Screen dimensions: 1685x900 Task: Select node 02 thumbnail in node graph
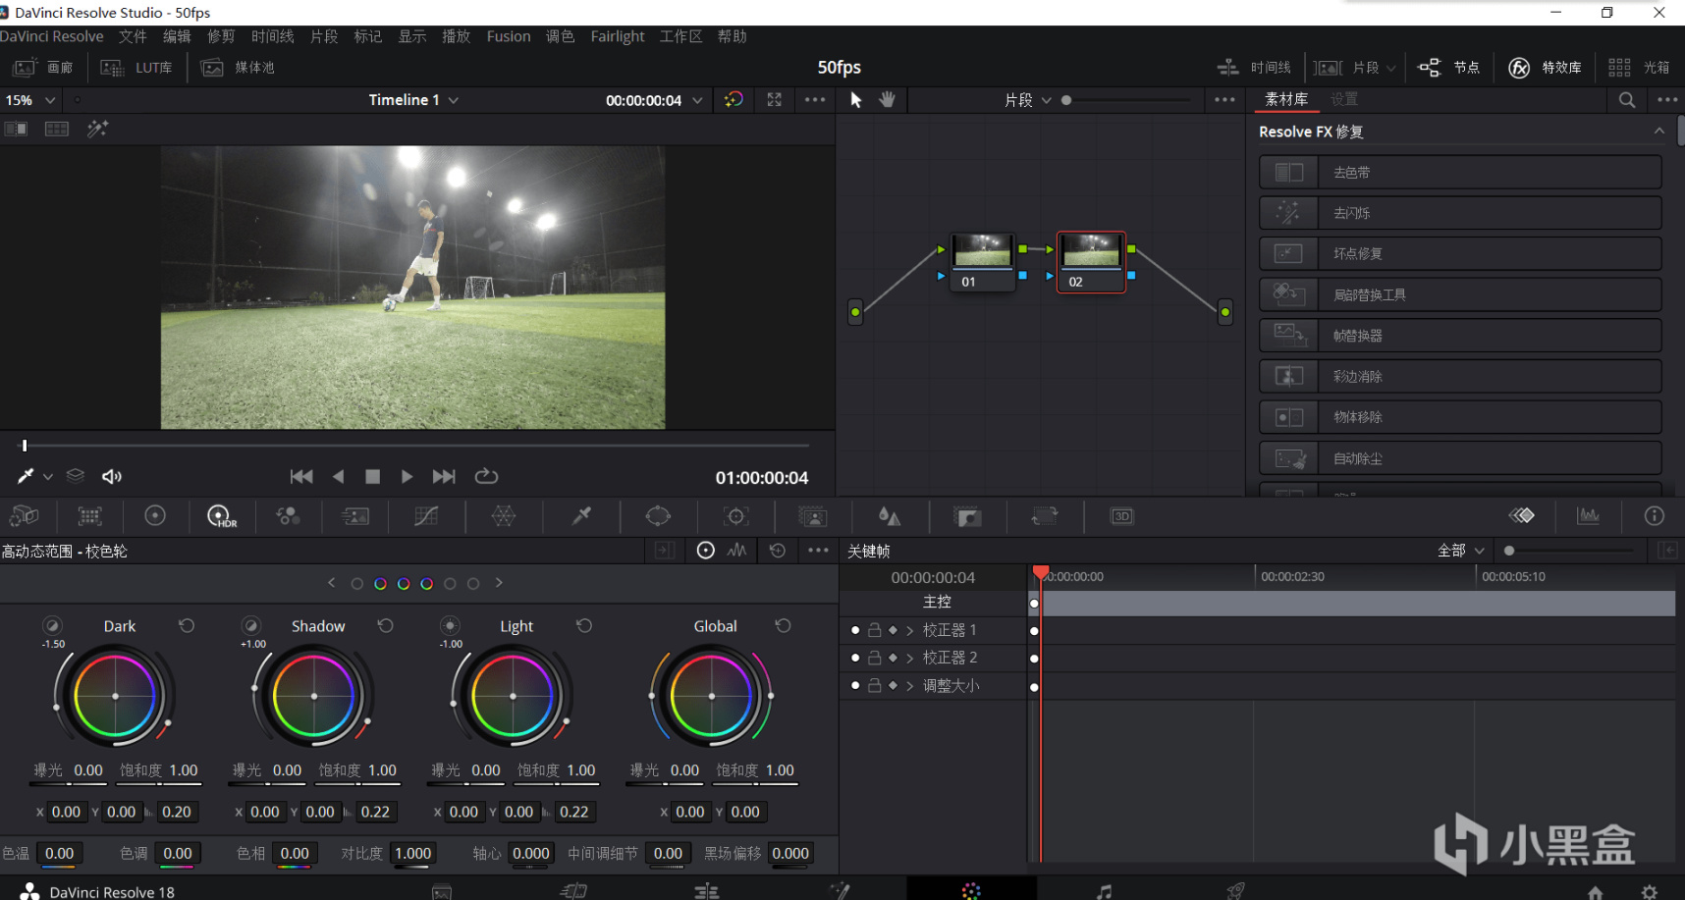click(x=1090, y=252)
